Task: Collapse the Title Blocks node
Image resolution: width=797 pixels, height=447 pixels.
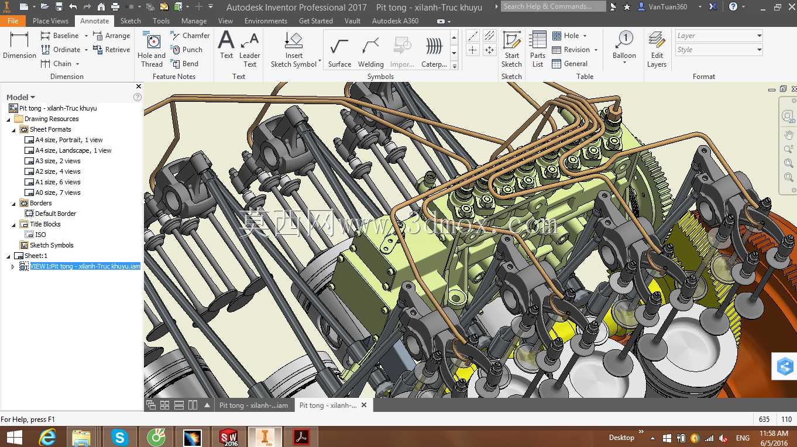Action: point(13,225)
